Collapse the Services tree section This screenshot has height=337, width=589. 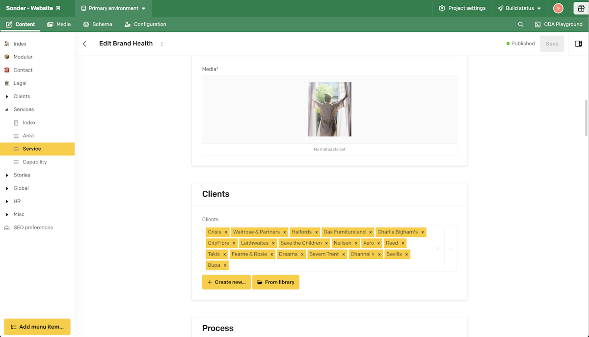pyautogui.click(x=7, y=110)
